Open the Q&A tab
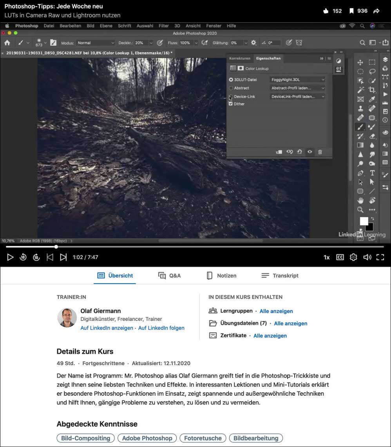 (x=169, y=276)
